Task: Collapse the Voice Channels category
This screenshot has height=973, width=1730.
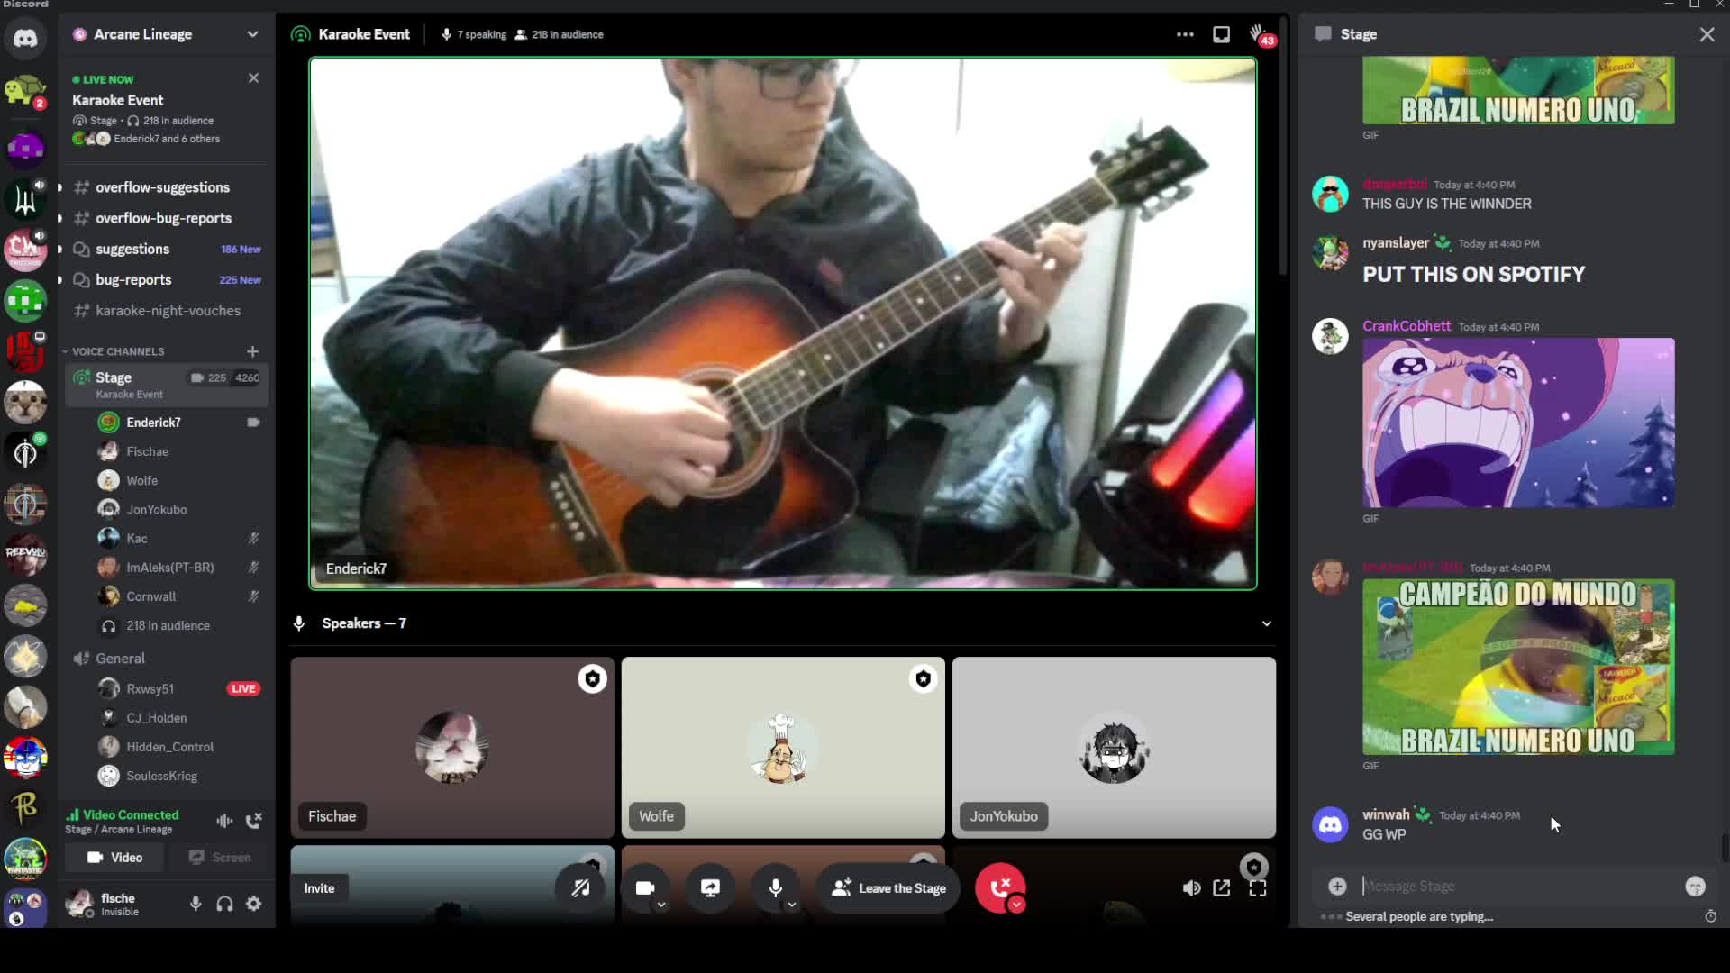Action: click(117, 351)
